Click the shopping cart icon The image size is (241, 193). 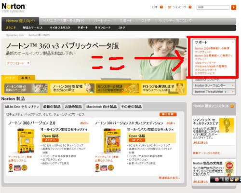170,7
